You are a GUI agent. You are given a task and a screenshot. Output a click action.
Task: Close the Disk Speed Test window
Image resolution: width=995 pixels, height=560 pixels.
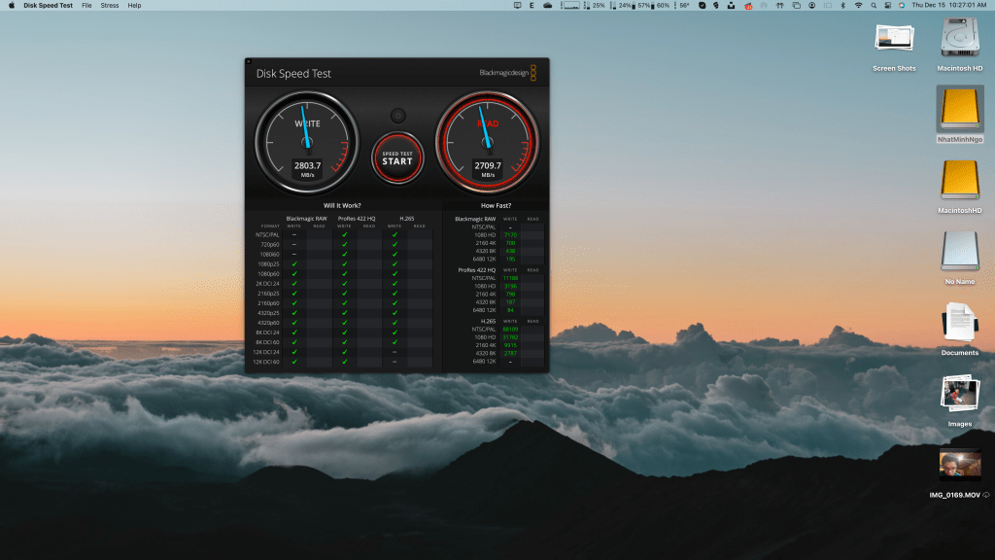tap(250, 62)
